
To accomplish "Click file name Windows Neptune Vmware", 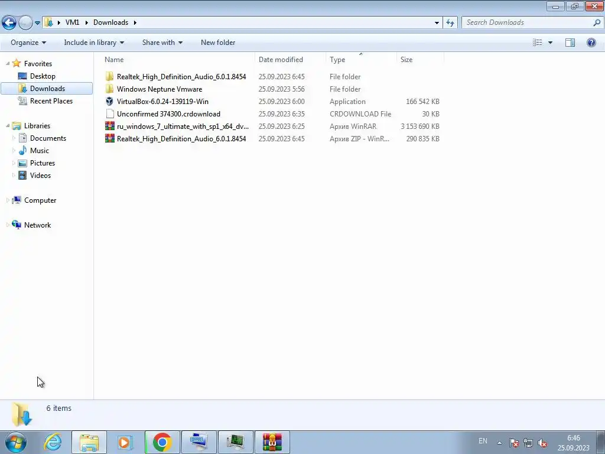I will 160,89.
